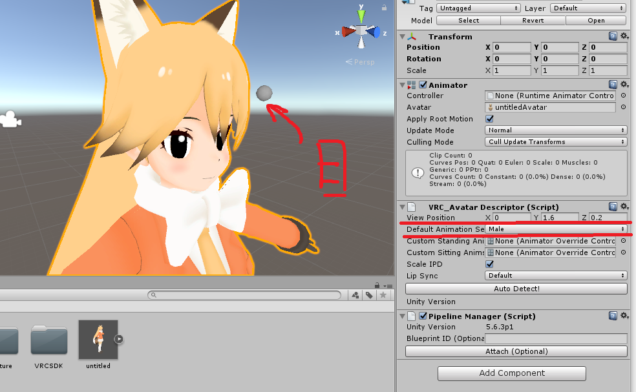
Task: Click the Controller None field
Action: coord(550,96)
